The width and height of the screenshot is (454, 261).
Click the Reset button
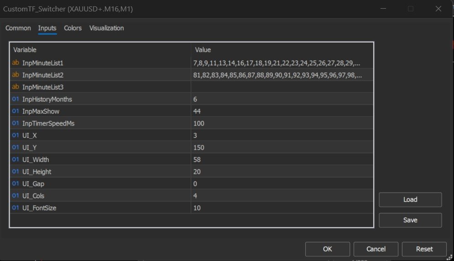coord(424,249)
